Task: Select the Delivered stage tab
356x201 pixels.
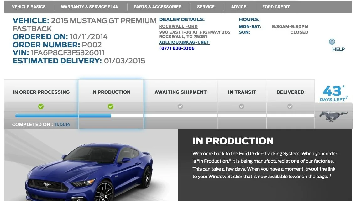Action: [x=290, y=92]
